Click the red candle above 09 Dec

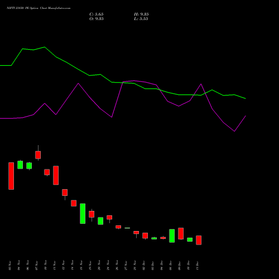pos(181,233)
